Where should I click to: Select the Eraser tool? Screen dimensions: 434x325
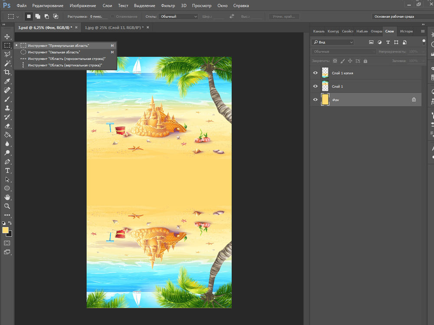7,126
